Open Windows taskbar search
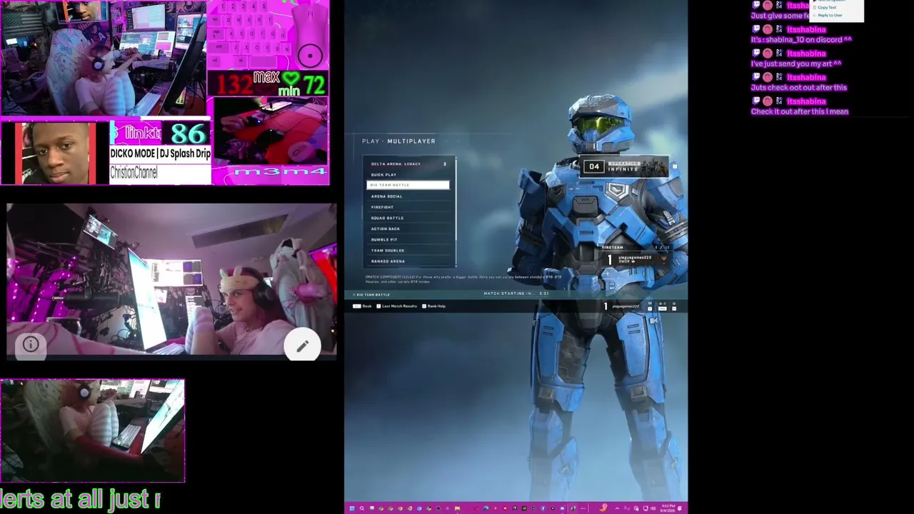This screenshot has height=514, width=914. (x=361, y=508)
